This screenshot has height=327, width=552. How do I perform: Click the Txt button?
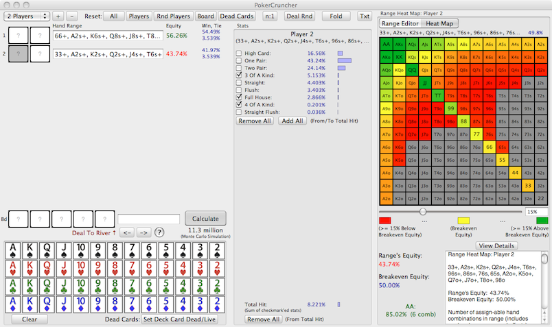click(x=365, y=16)
